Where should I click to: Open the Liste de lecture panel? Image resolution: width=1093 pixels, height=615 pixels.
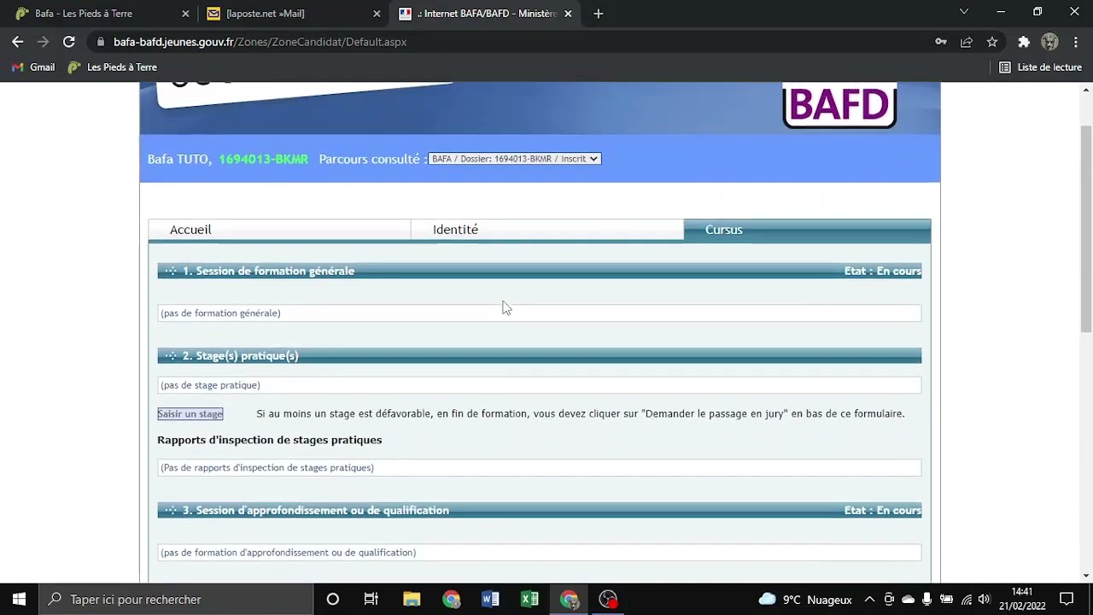click(x=1040, y=67)
